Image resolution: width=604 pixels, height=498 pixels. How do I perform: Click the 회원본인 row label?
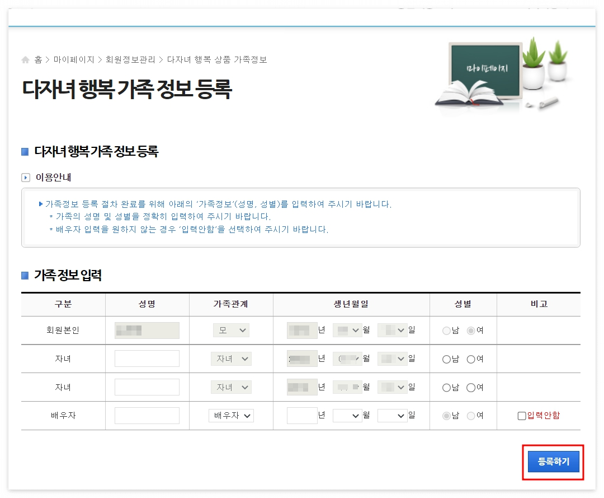[x=63, y=330]
